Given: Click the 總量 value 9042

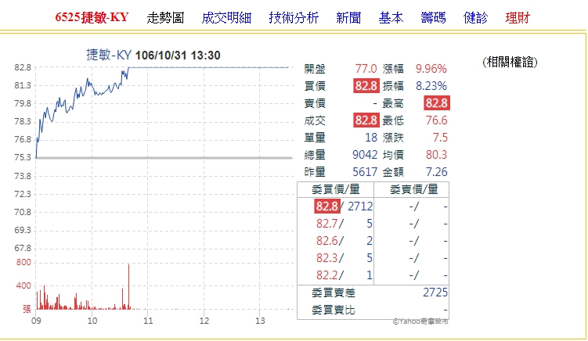Looking at the screenshot, I should [365, 155].
